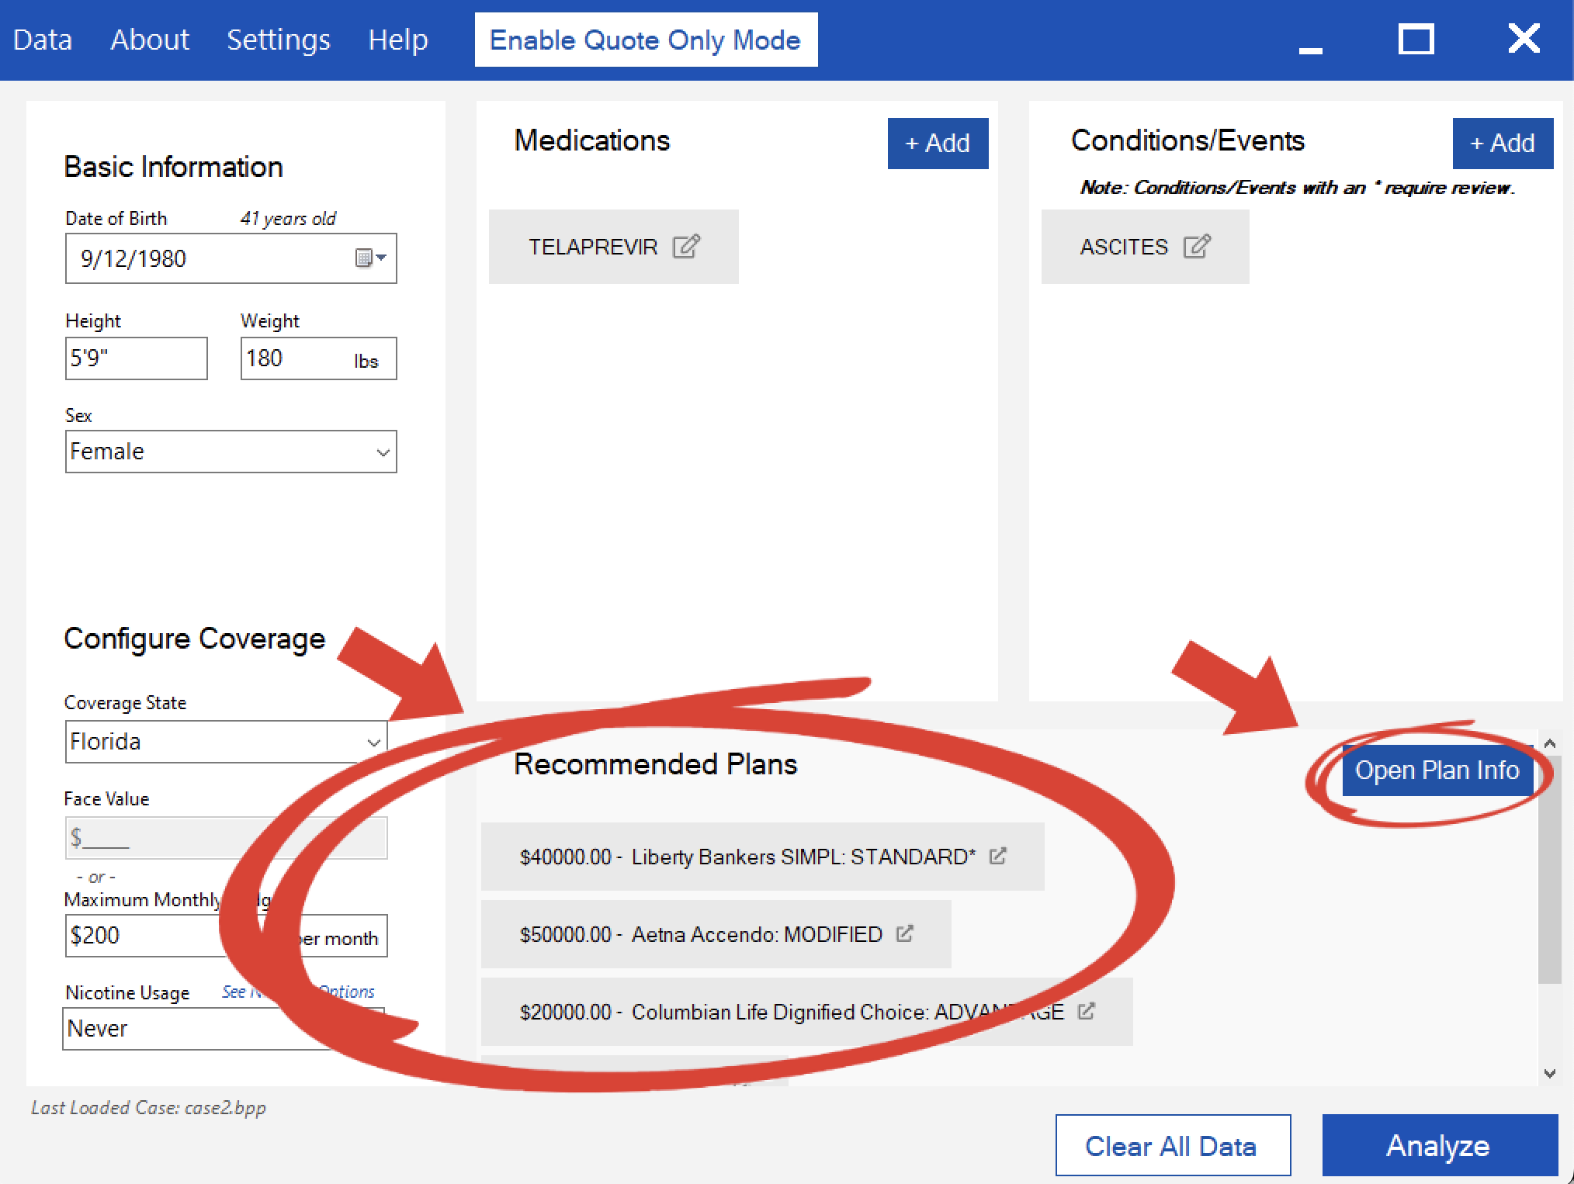Click edit icon next to ASCITES
This screenshot has height=1184, width=1574.
(1196, 247)
